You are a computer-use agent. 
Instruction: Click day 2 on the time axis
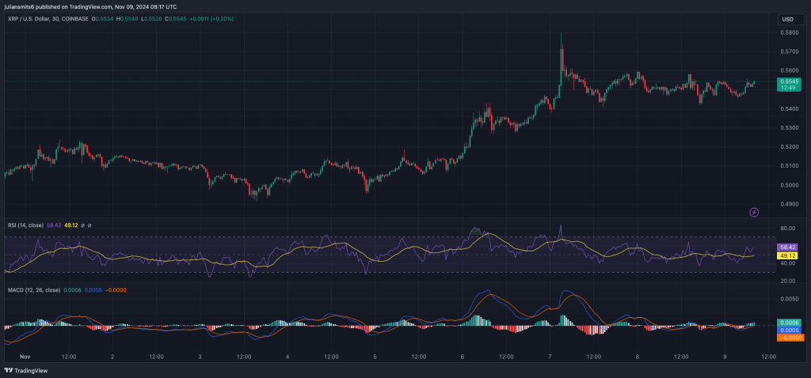coord(112,357)
